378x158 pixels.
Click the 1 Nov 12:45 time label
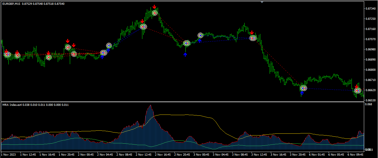[x=28, y=155]
